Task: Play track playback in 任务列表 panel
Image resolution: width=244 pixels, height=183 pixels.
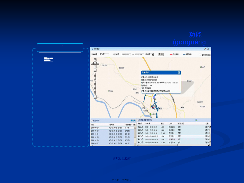Action: (134, 121)
